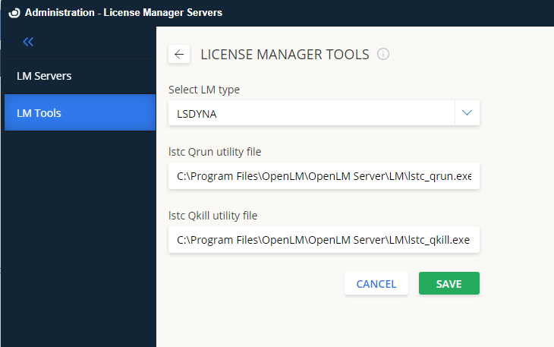The height and width of the screenshot is (347, 554).
Task: Focus the lstc Qkill utility file field
Action: click(x=323, y=240)
